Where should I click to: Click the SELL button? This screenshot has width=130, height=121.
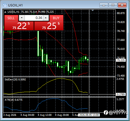(x=11, y=18)
